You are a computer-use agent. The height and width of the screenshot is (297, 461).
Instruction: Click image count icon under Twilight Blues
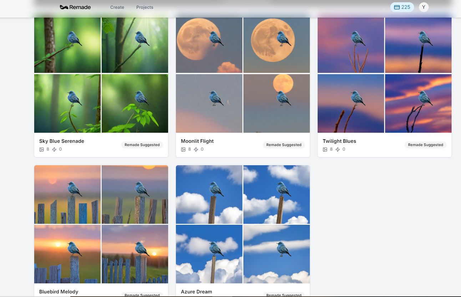pyautogui.click(x=325, y=150)
